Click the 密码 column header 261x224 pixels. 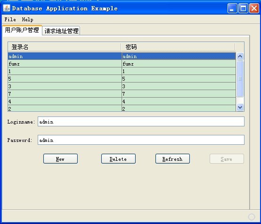178,47
